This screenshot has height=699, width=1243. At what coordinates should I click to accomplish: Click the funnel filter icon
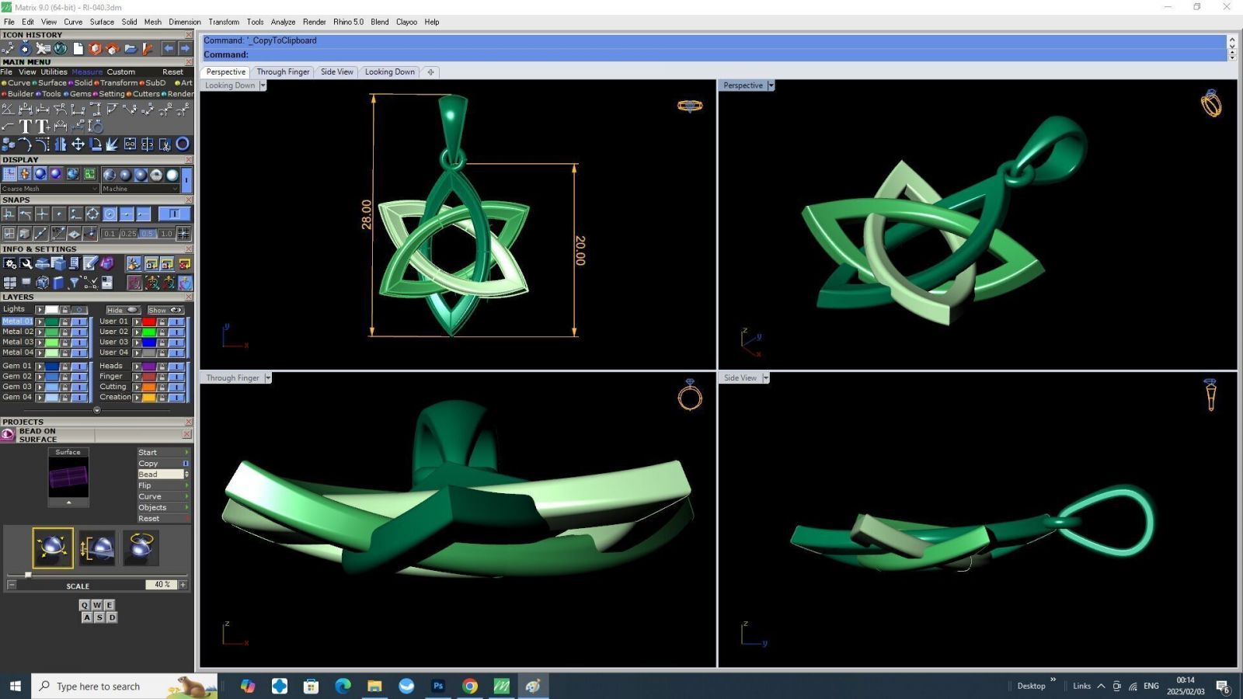(74, 283)
